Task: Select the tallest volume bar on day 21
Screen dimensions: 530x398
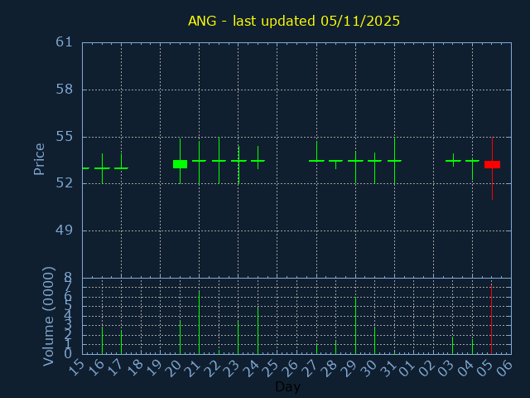Action: pyautogui.click(x=199, y=322)
